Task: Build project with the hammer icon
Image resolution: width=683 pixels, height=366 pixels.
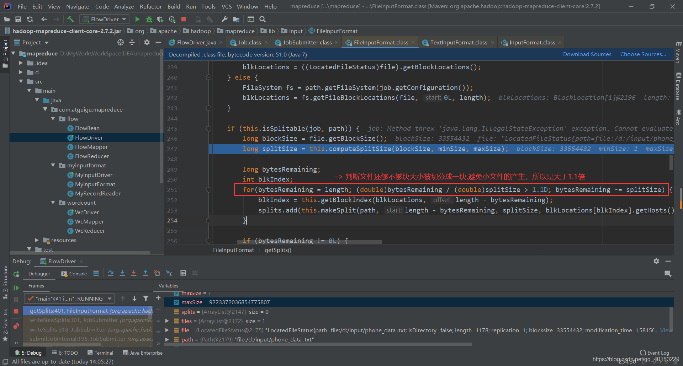Action: (x=70, y=19)
